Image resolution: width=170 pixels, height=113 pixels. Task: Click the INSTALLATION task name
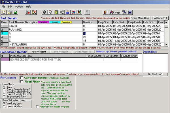18,44
